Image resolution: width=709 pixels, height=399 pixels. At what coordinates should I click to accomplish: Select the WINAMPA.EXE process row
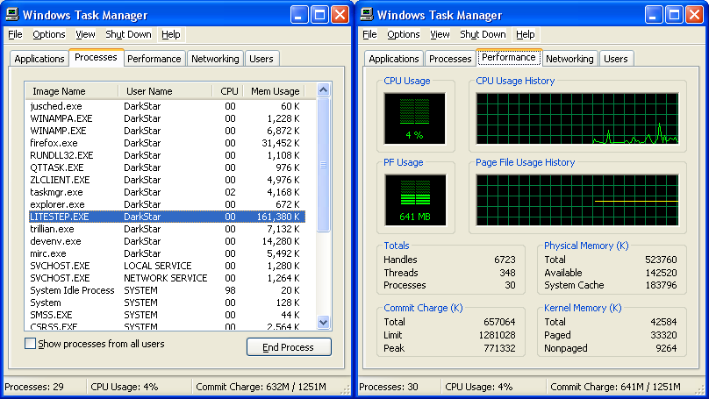tap(167, 118)
